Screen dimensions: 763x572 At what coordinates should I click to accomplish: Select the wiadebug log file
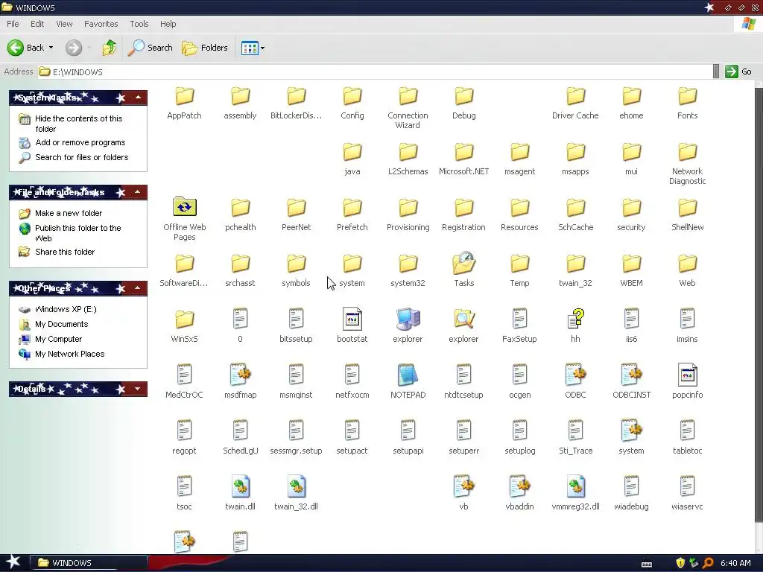click(x=631, y=487)
